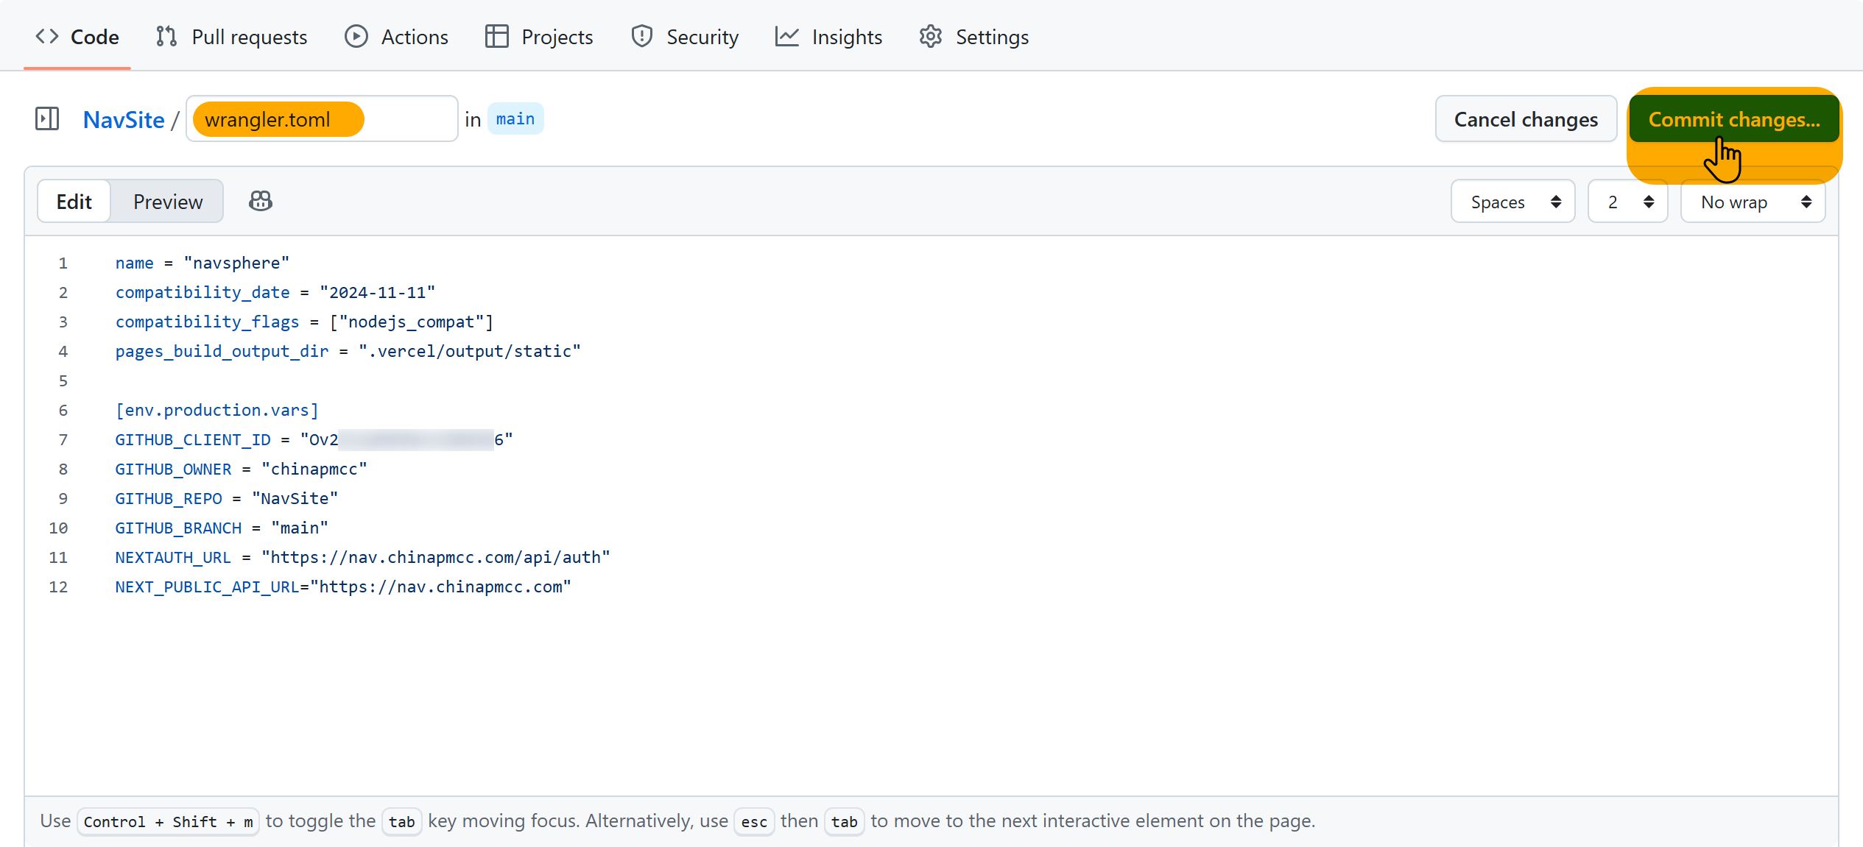Click the Actions play-circle icon

[x=356, y=37]
